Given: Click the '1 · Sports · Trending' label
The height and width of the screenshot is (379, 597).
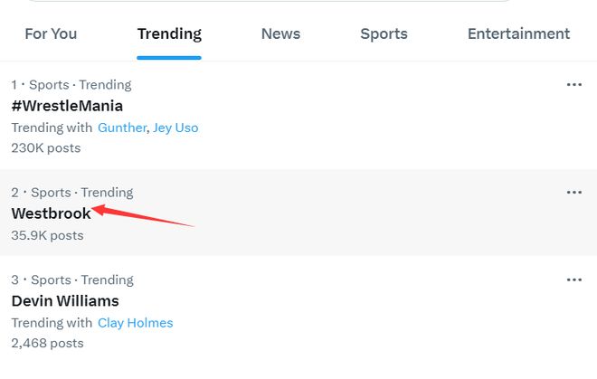Looking at the screenshot, I should (71, 85).
